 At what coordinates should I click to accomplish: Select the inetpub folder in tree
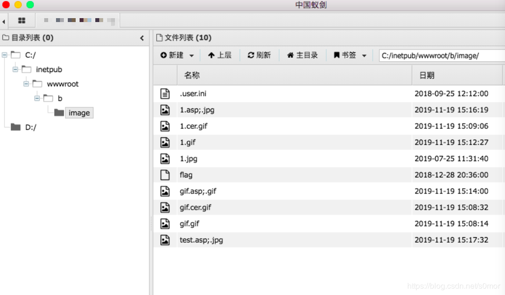(49, 70)
